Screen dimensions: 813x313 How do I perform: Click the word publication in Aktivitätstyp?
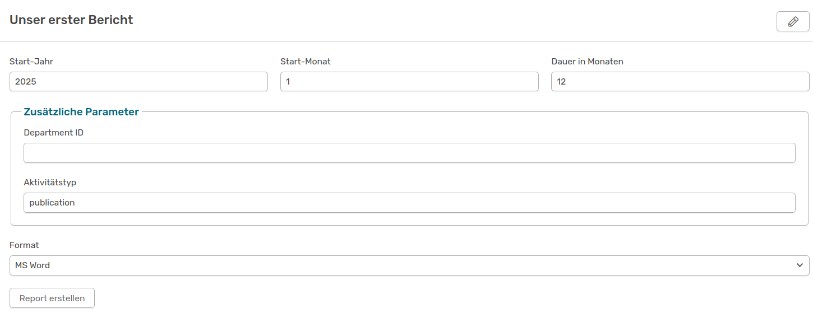click(x=52, y=203)
